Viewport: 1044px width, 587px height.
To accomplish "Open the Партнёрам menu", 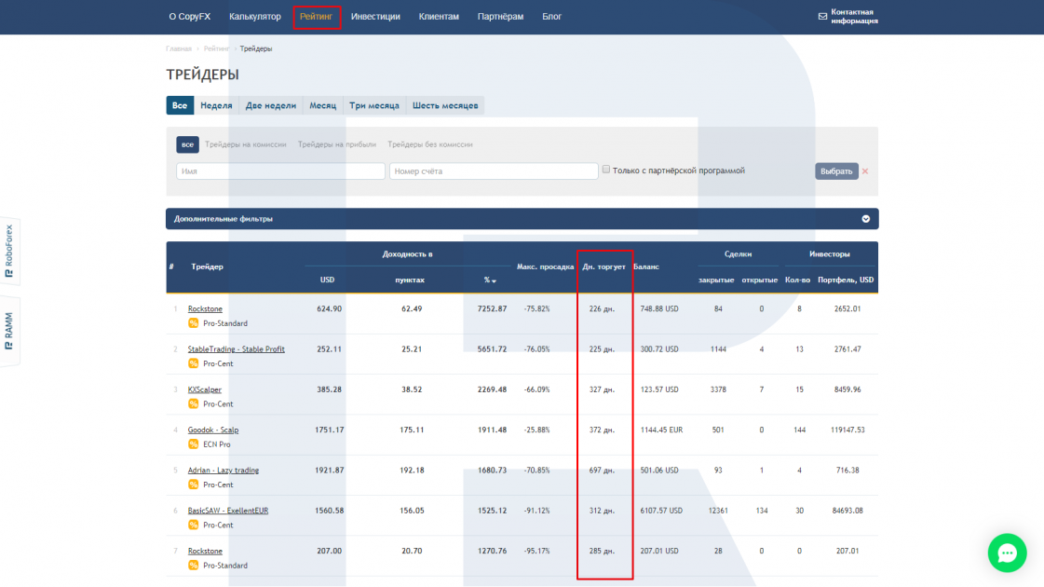I will coord(501,17).
